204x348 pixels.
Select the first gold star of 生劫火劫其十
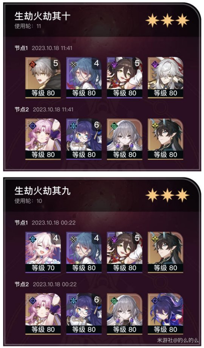click(152, 20)
